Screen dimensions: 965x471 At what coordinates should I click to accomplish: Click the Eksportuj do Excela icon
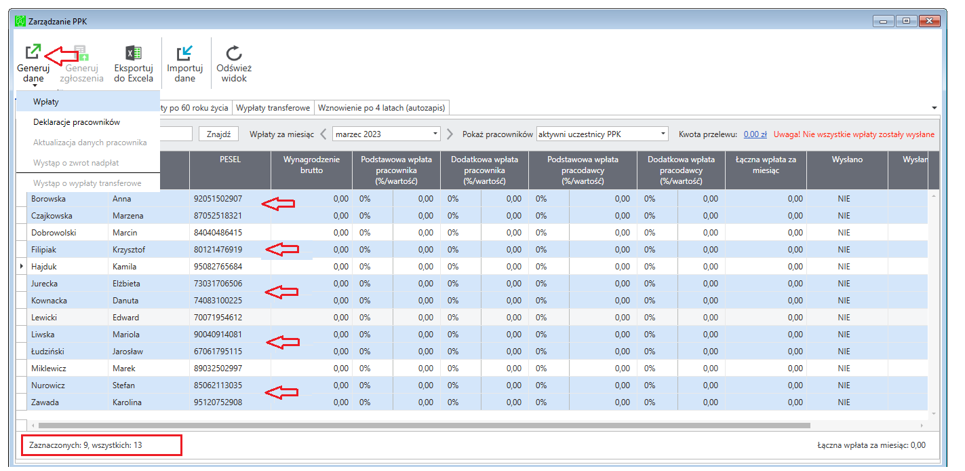click(x=134, y=53)
